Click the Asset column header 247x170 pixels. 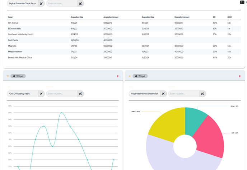pyautogui.click(x=10, y=17)
